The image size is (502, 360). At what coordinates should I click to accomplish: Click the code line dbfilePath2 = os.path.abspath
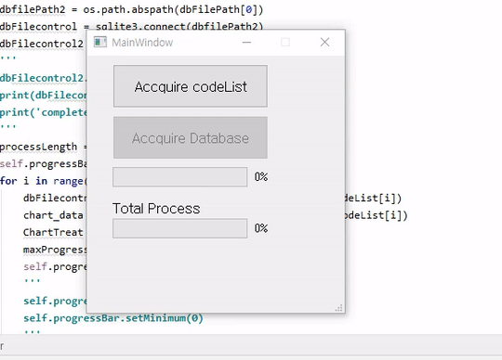click(x=131, y=9)
